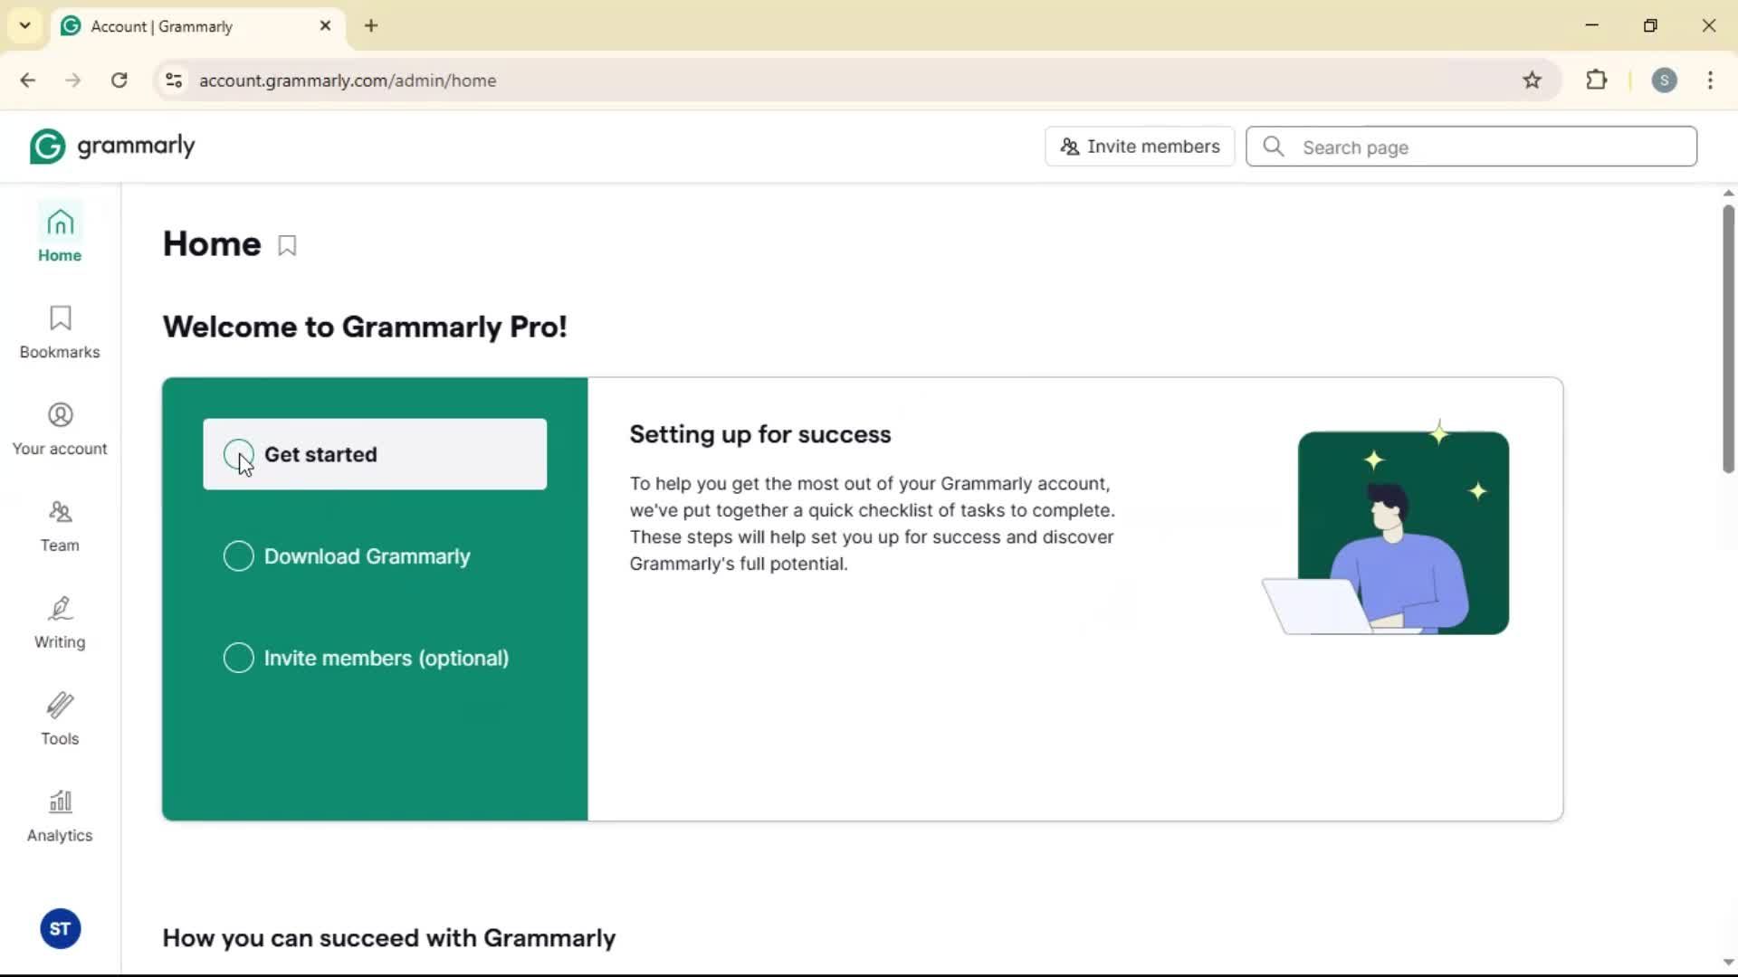Click the page vertical scrollbar thumb
The width and height of the screenshot is (1738, 977).
click(x=1728, y=339)
